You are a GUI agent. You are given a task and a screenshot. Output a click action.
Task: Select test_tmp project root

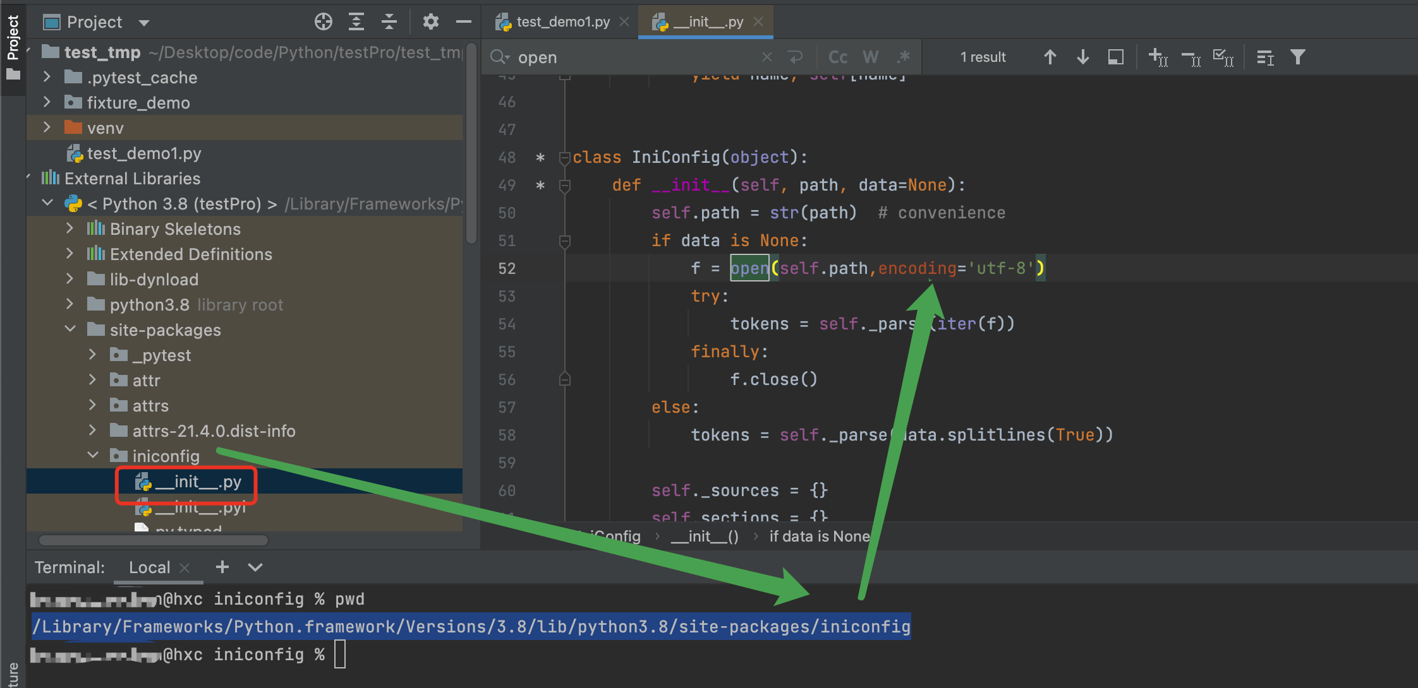[x=102, y=52]
